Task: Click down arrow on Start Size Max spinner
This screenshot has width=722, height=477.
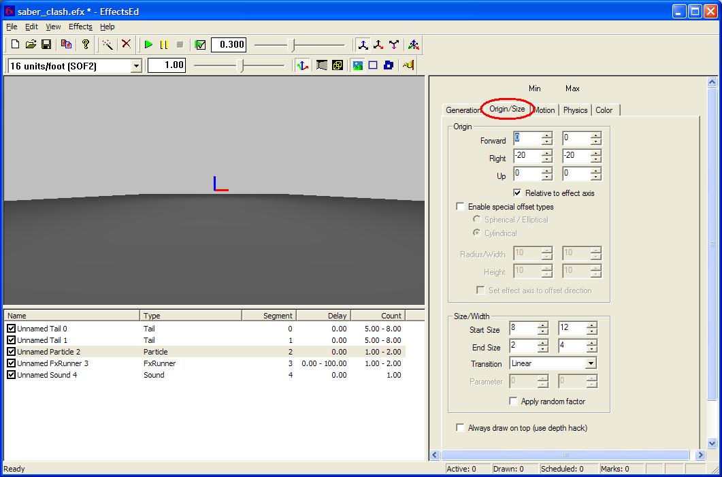Action: (592, 331)
